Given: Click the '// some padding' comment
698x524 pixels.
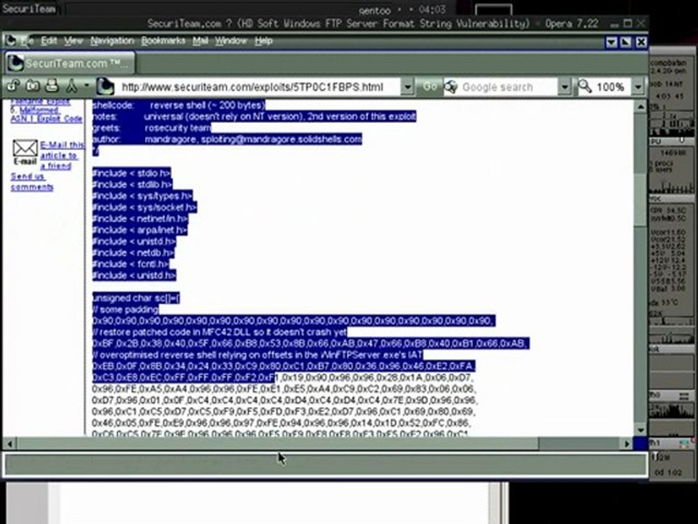Looking at the screenshot, I should pyautogui.click(x=125, y=310).
